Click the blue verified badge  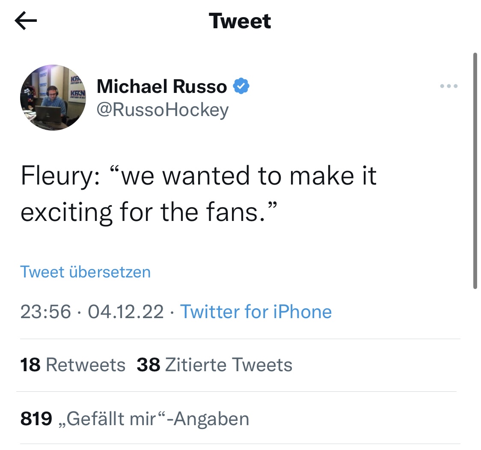pyautogui.click(x=241, y=87)
